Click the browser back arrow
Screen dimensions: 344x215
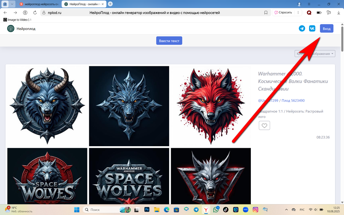click(x=5, y=13)
